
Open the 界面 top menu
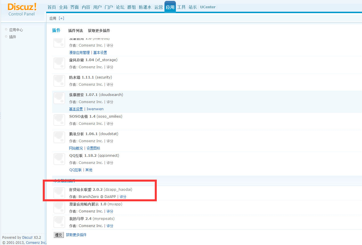(74, 7)
